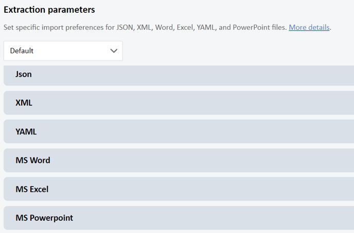Image resolution: width=354 pixels, height=233 pixels.
Task: Click the import preferences description text
Action: 145,27
